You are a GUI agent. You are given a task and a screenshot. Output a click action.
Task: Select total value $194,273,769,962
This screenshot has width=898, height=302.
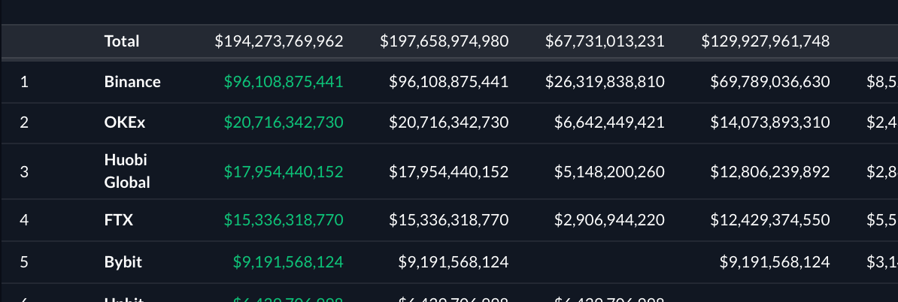pos(279,41)
